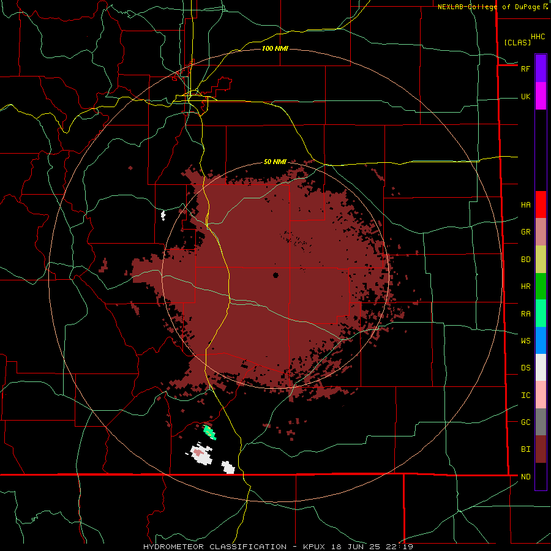This screenshot has height=551, width=551.
Task: Pick the dark green HR legend swatch
Action: pyautogui.click(x=541, y=287)
